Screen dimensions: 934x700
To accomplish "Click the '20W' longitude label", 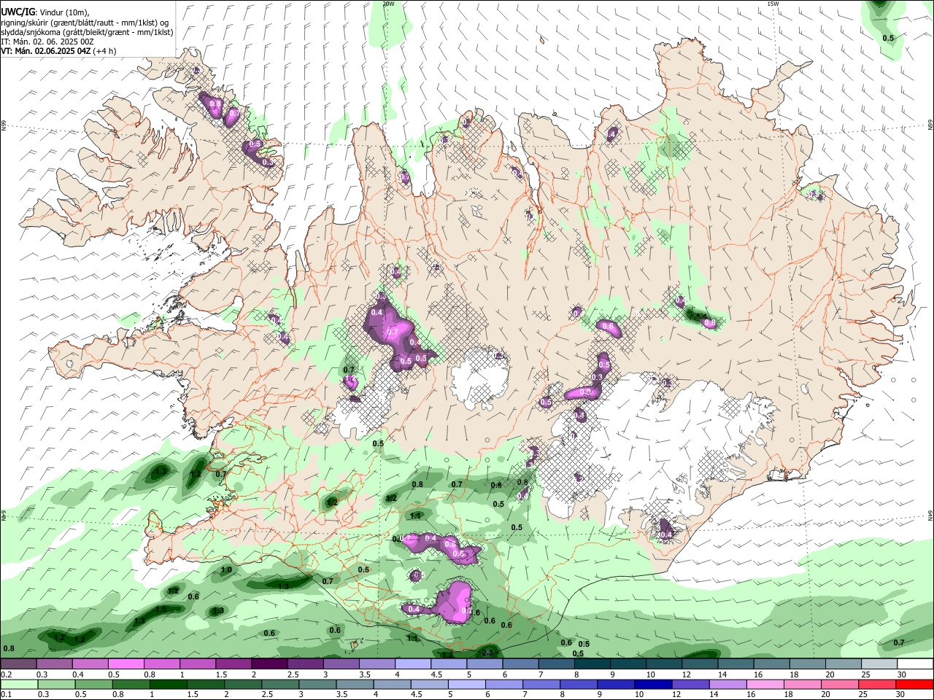I will point(388,4).
